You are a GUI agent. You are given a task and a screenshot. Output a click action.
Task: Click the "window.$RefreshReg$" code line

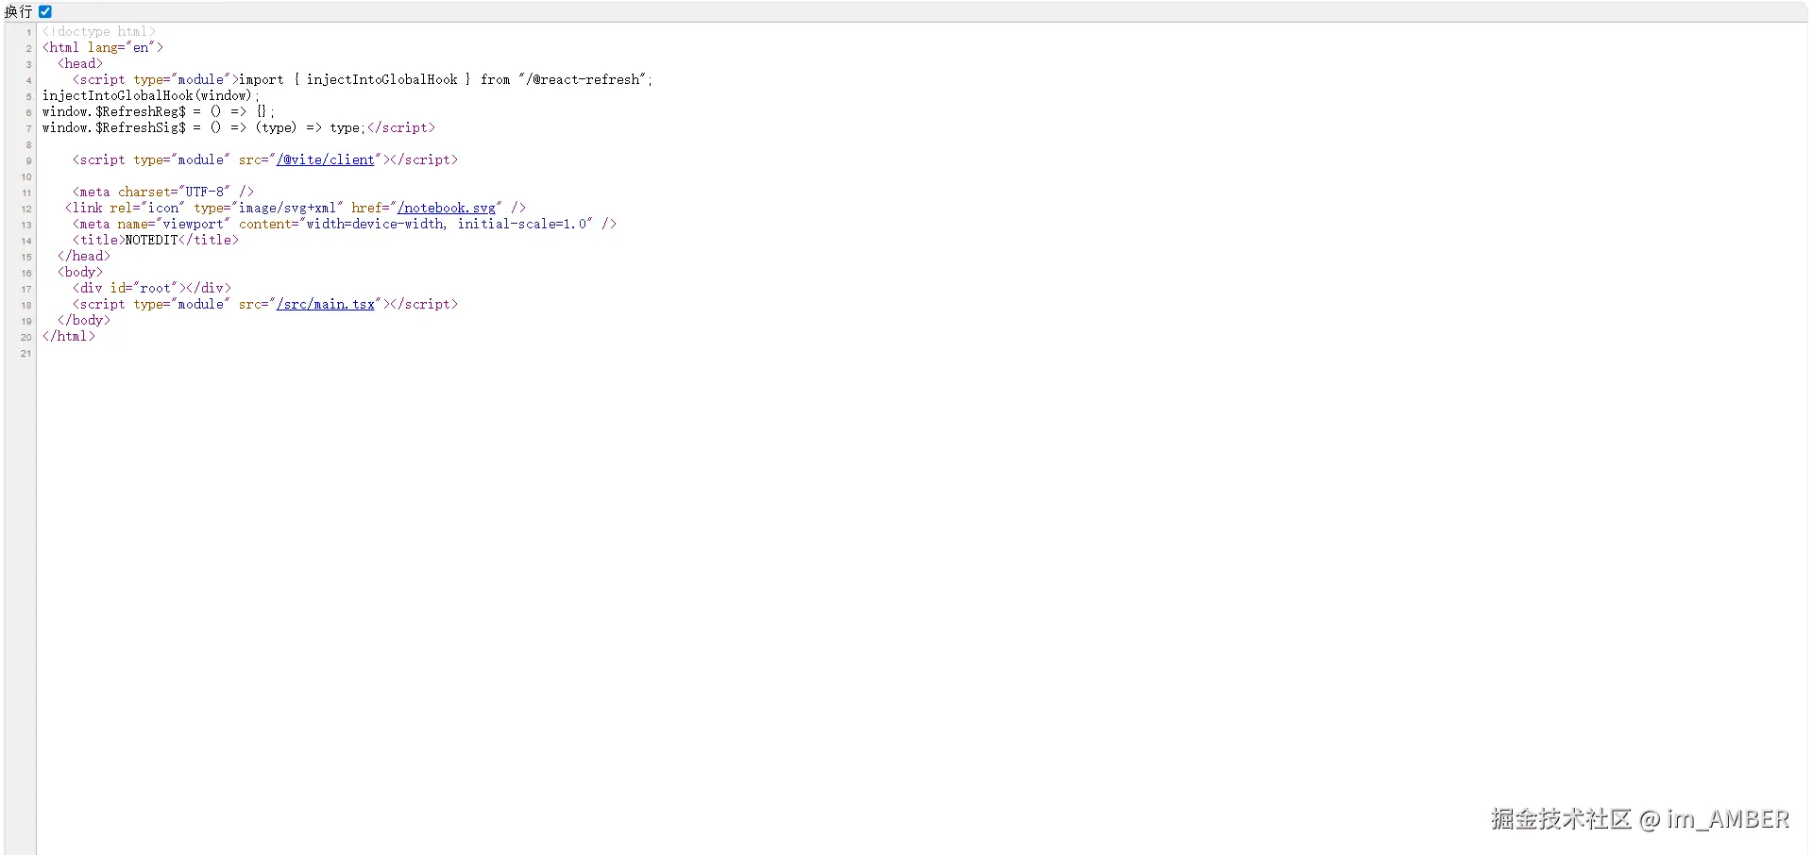(159, 111)
